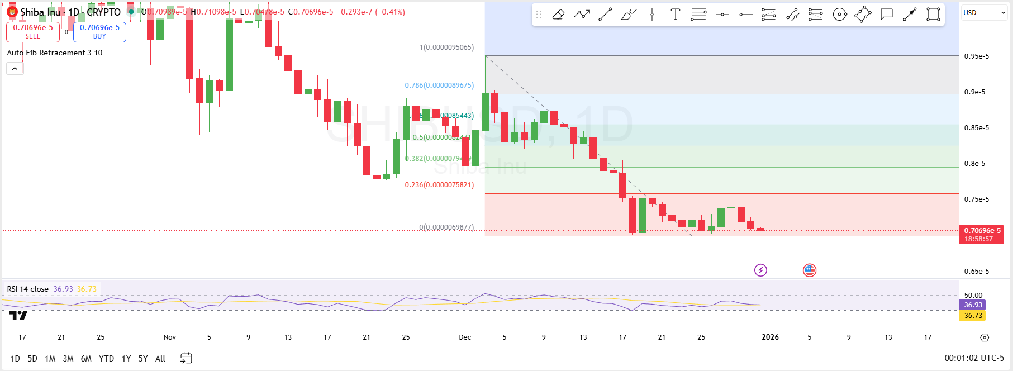1013x371 pixels.
Task: Open the time zone 00:01:02 UTC-5
Action: click(974, 358)
